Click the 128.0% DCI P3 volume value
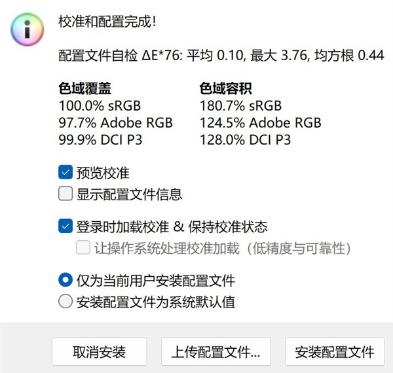The height and width of the screenshot is (373, 393). [x=245, y=139]
